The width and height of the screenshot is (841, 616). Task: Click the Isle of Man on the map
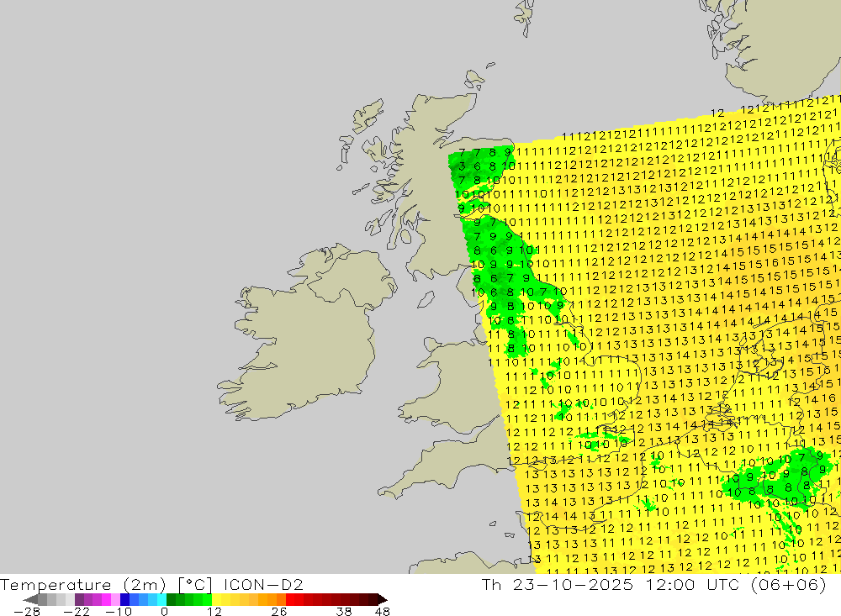point(426,299)
